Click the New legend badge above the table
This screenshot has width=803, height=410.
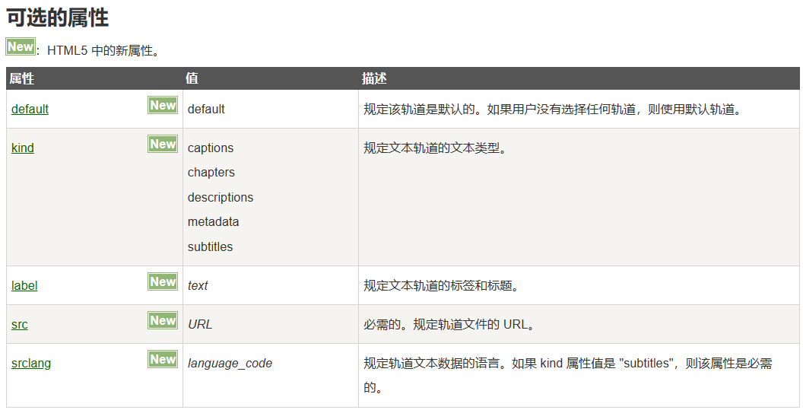[x=21, y=47]
